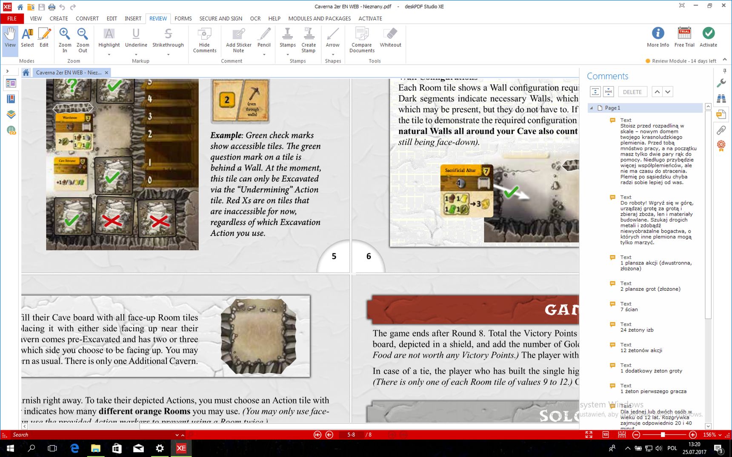The height and width of the screenshot is (457, 732).
Task: Go to previous comment arrow
Action: tap(657, 92)
